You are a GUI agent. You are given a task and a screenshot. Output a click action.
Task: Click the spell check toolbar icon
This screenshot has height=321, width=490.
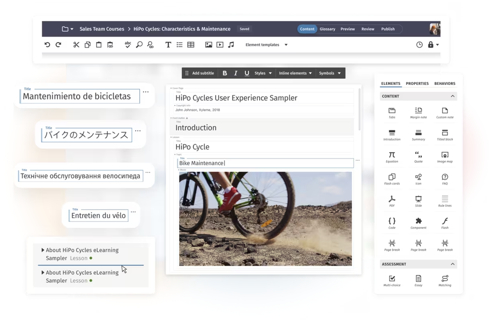[x=127, y=45]
